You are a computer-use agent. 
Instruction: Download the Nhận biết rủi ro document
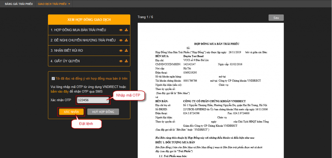click(x=126, y=51)
